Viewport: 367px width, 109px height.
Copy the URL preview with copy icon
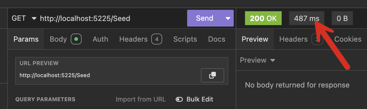[212, 75]
